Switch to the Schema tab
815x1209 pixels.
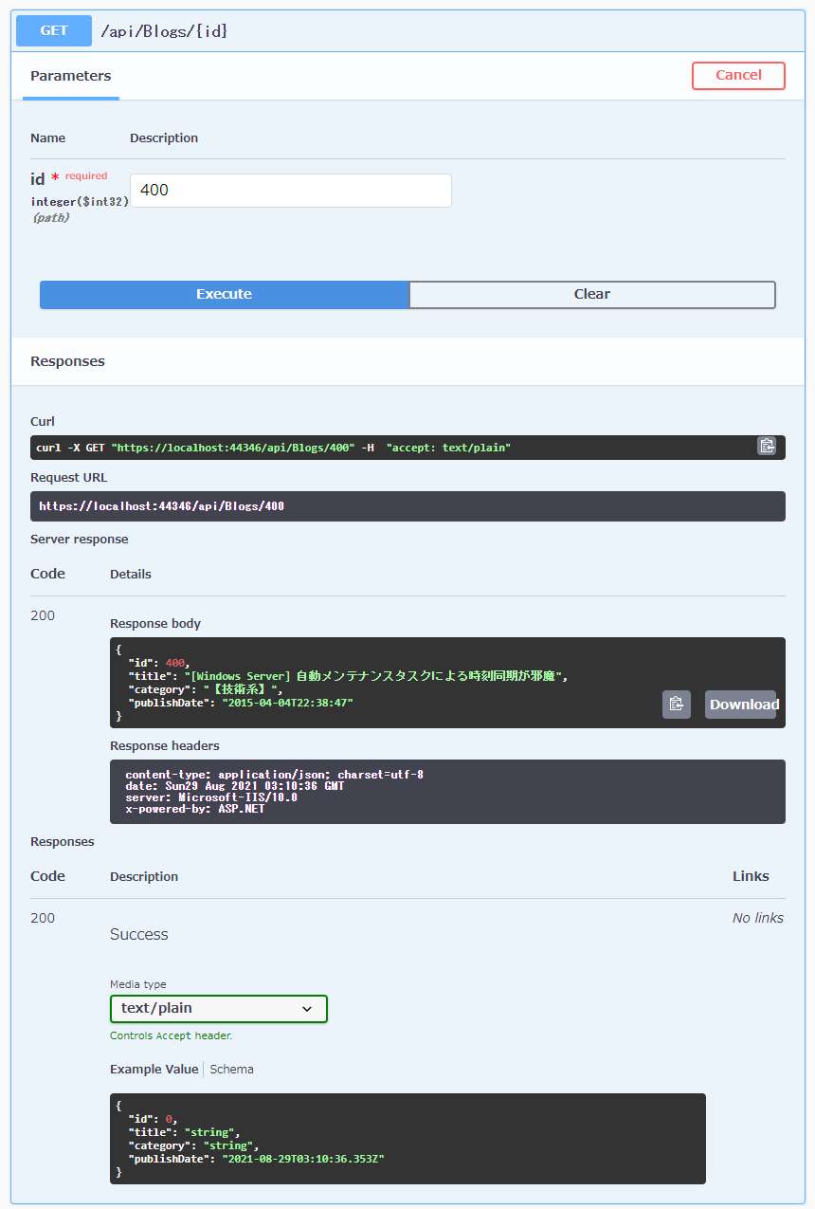232,1069
